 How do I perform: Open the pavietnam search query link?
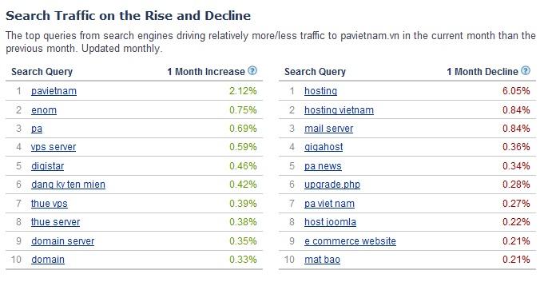[54, 91]
